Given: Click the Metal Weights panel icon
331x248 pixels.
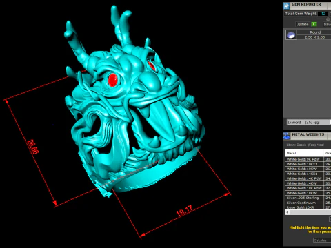Looking at the screenshot, I should pyautogui.click(x=287, y=136).
